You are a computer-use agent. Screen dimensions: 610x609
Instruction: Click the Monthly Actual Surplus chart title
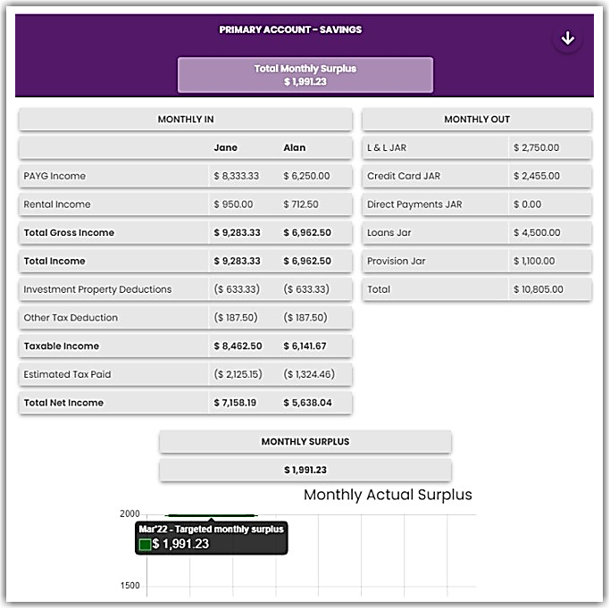click(388, 495)
